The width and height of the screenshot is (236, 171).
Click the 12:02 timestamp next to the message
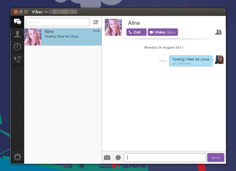(163, 61)
